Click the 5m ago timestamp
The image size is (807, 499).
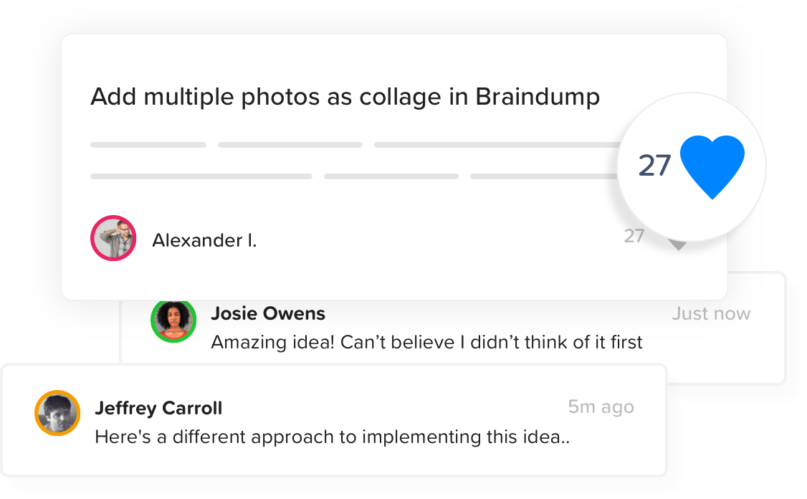point(601,407)
